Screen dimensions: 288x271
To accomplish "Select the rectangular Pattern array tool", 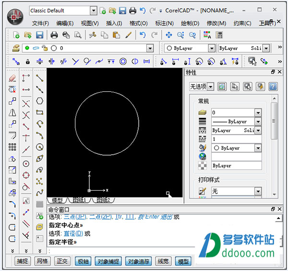I will [12, 147].
